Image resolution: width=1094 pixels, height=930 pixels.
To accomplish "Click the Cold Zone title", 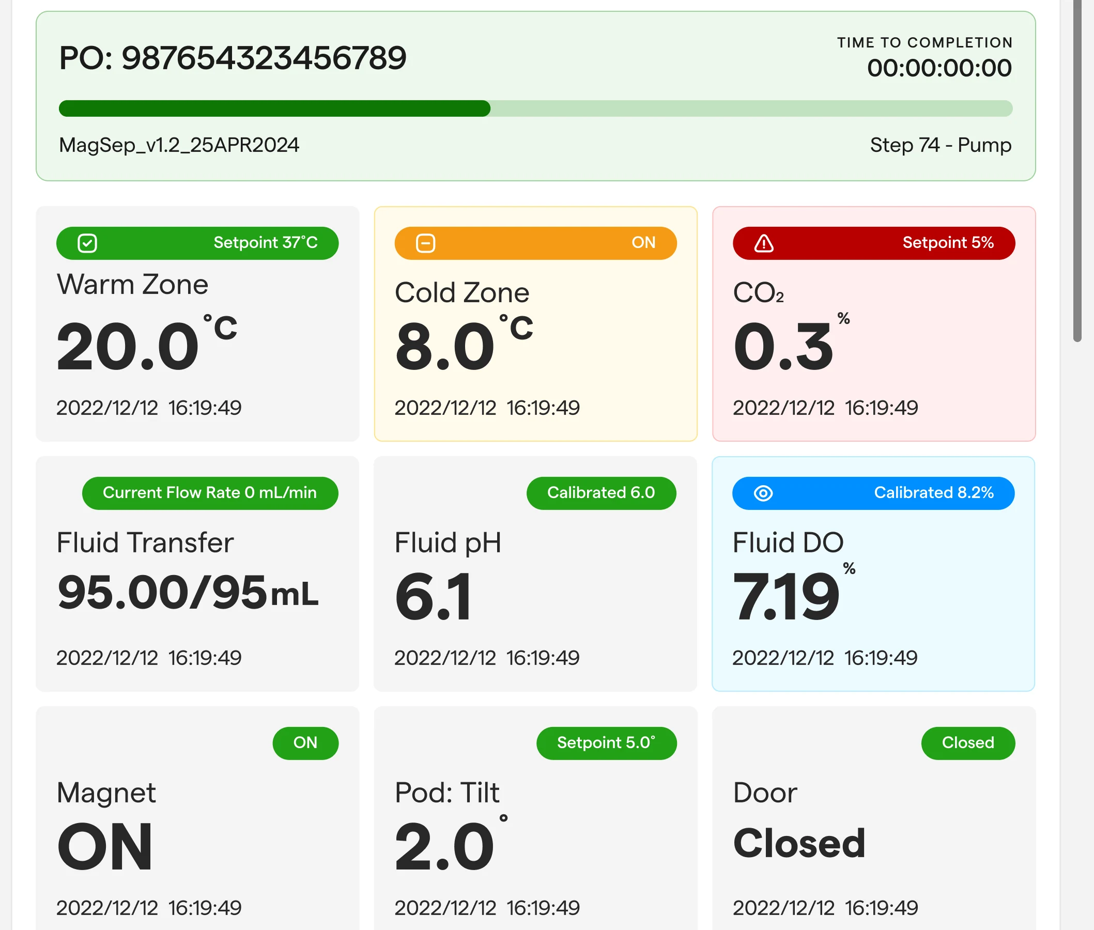I will tap(462, 292).
